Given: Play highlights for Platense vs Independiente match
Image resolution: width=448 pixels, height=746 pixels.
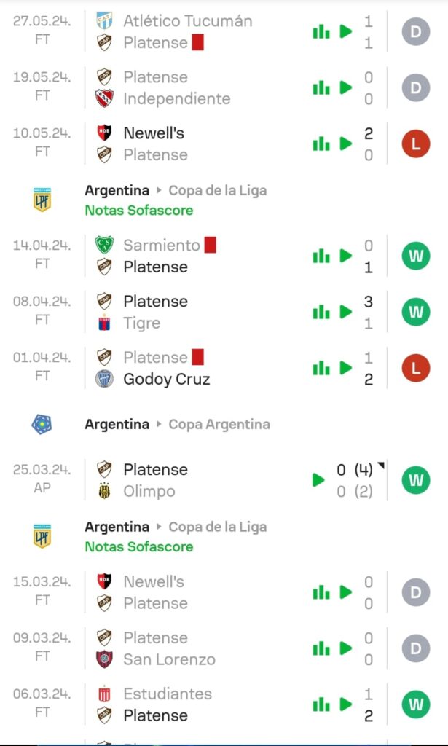Looking at the screenshot, I should point(346,88).
